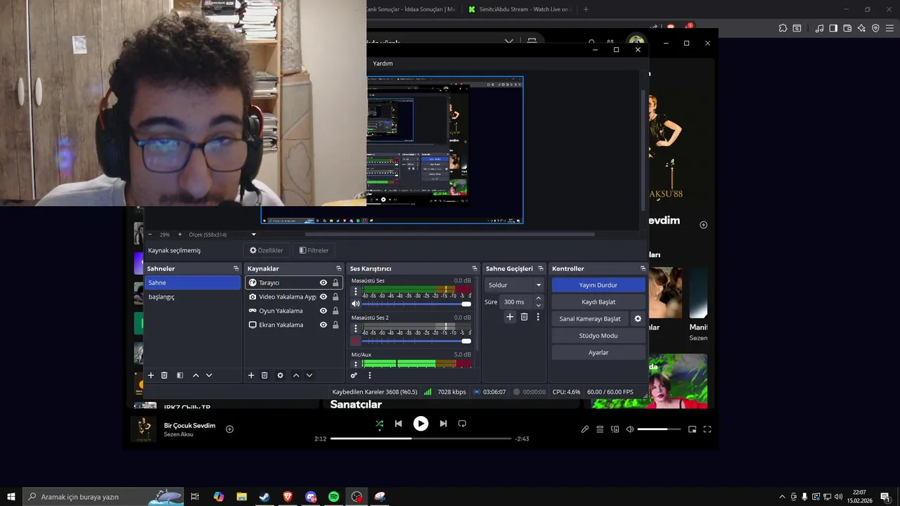Open the Brave Leo AI sparkle icon in the browser toolbar
900x506 pixels.
(x=861, y=28)
